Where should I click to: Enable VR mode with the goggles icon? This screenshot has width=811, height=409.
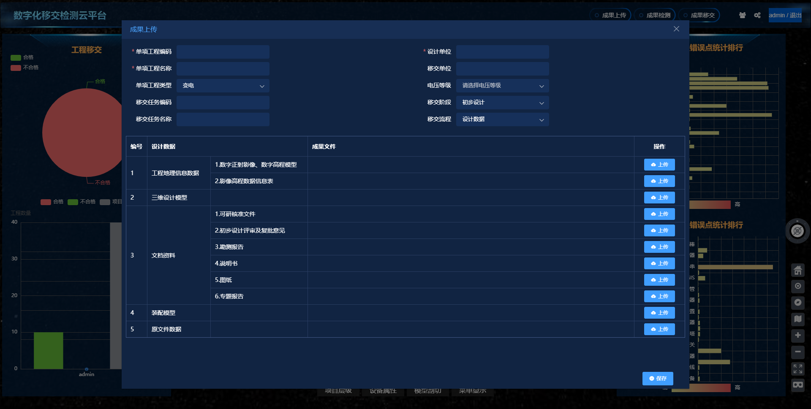click(x=797, y=385)
